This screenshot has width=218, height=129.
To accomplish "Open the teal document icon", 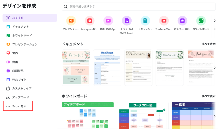I will pyautogui.click(x=145, y=21).
